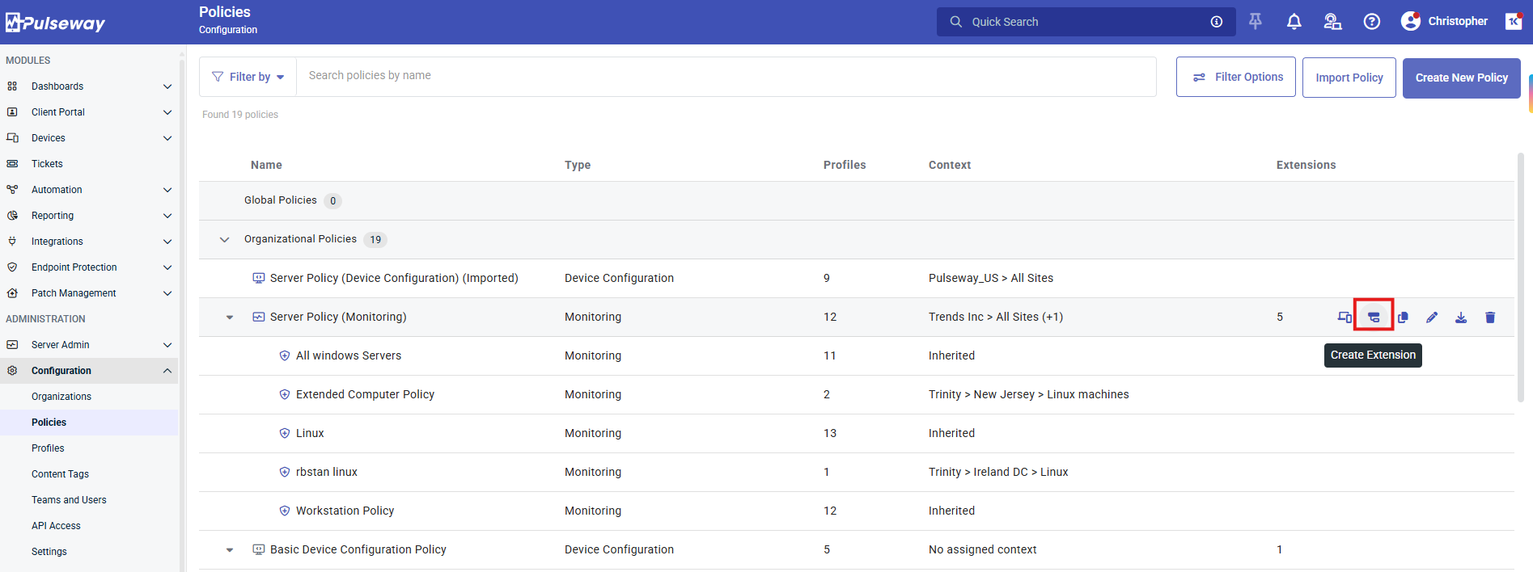
Task: Click the Tickets sidebar icon
Action: (12, 164)
